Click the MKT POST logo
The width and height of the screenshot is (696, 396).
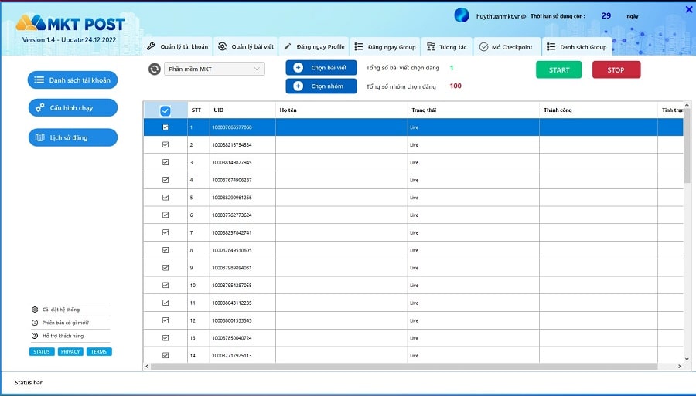coord(70,23)
